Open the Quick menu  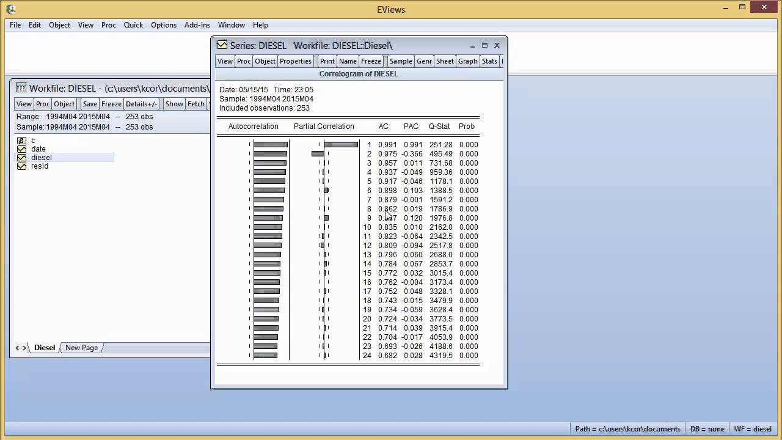pyautogui.click(x=133, y=25)
